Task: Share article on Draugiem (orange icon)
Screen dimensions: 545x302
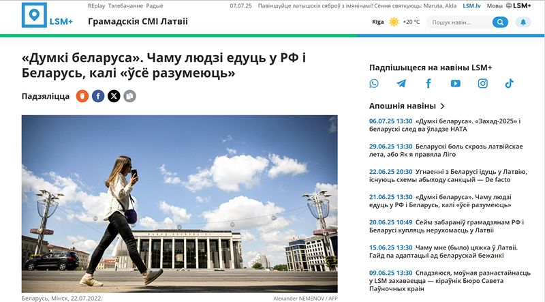Action: 82,96
